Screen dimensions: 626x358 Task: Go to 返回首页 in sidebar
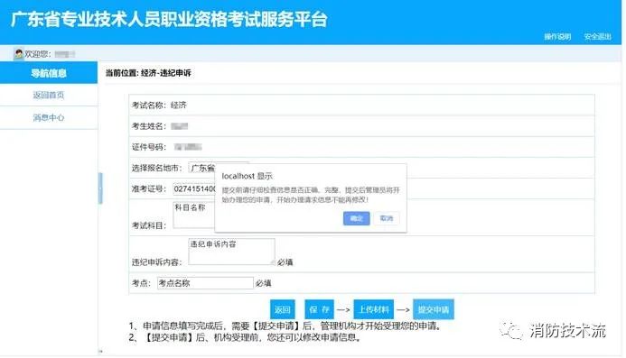49,95
